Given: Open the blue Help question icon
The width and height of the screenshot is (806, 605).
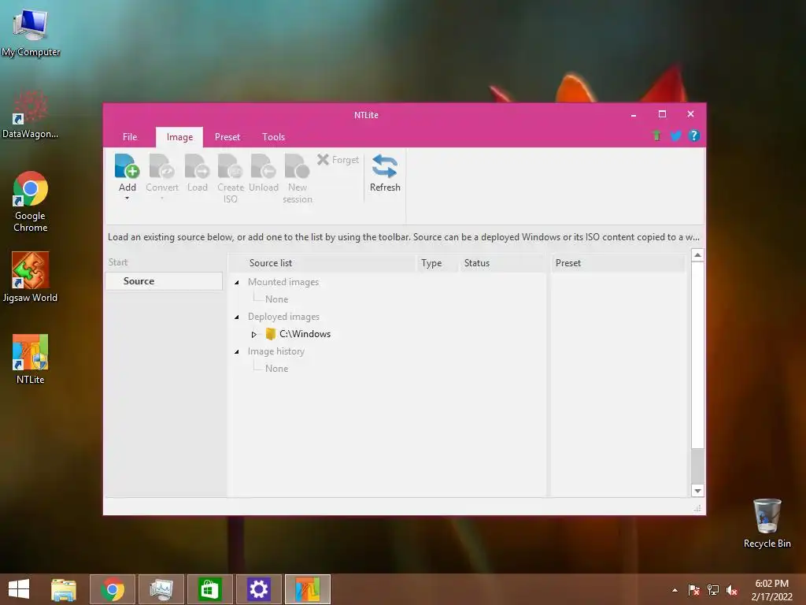Looking at the screenshot, I should (694, 135).
